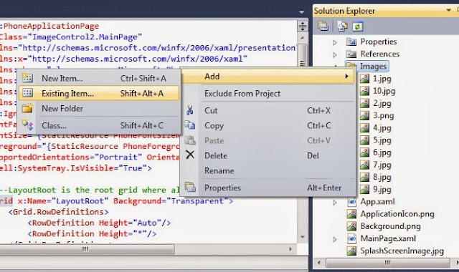The height and width of the screenshot is (272, 459).
Task: Click the Grid.RowDefinitions code line
Action: [x=59, y=212]
